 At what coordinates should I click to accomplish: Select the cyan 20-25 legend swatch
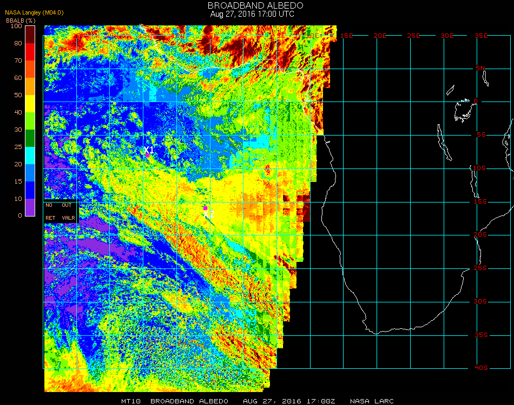(x=30, y=156)
